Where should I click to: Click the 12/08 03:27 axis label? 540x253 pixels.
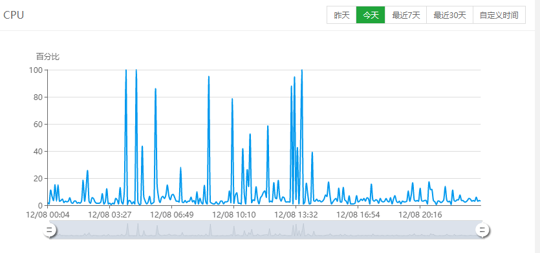(109, 215)
